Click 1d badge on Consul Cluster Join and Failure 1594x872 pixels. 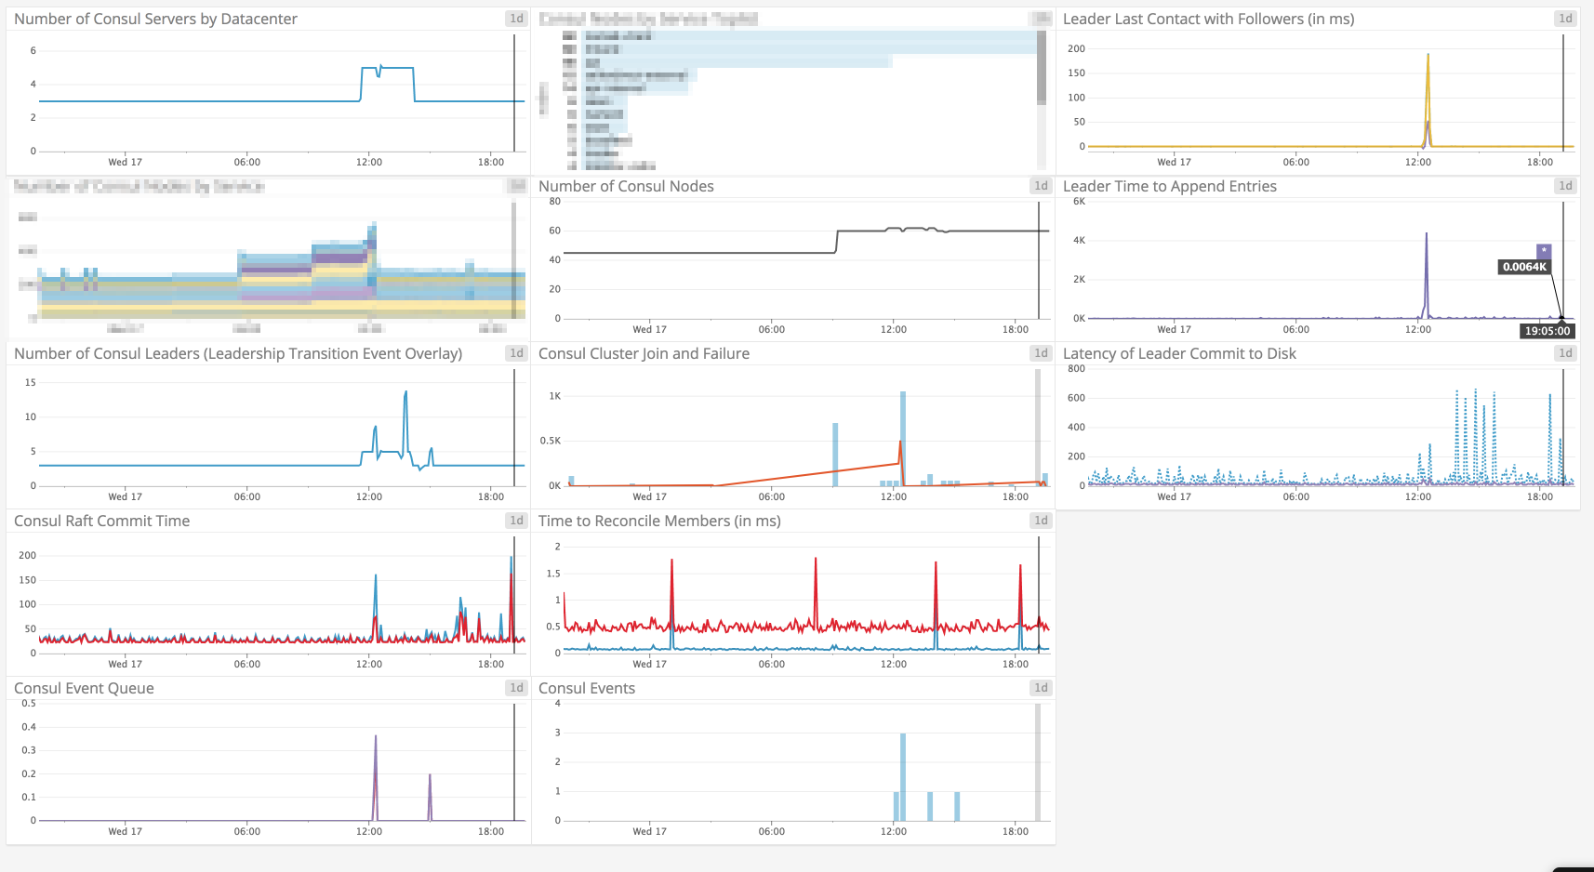[1041, 353]
